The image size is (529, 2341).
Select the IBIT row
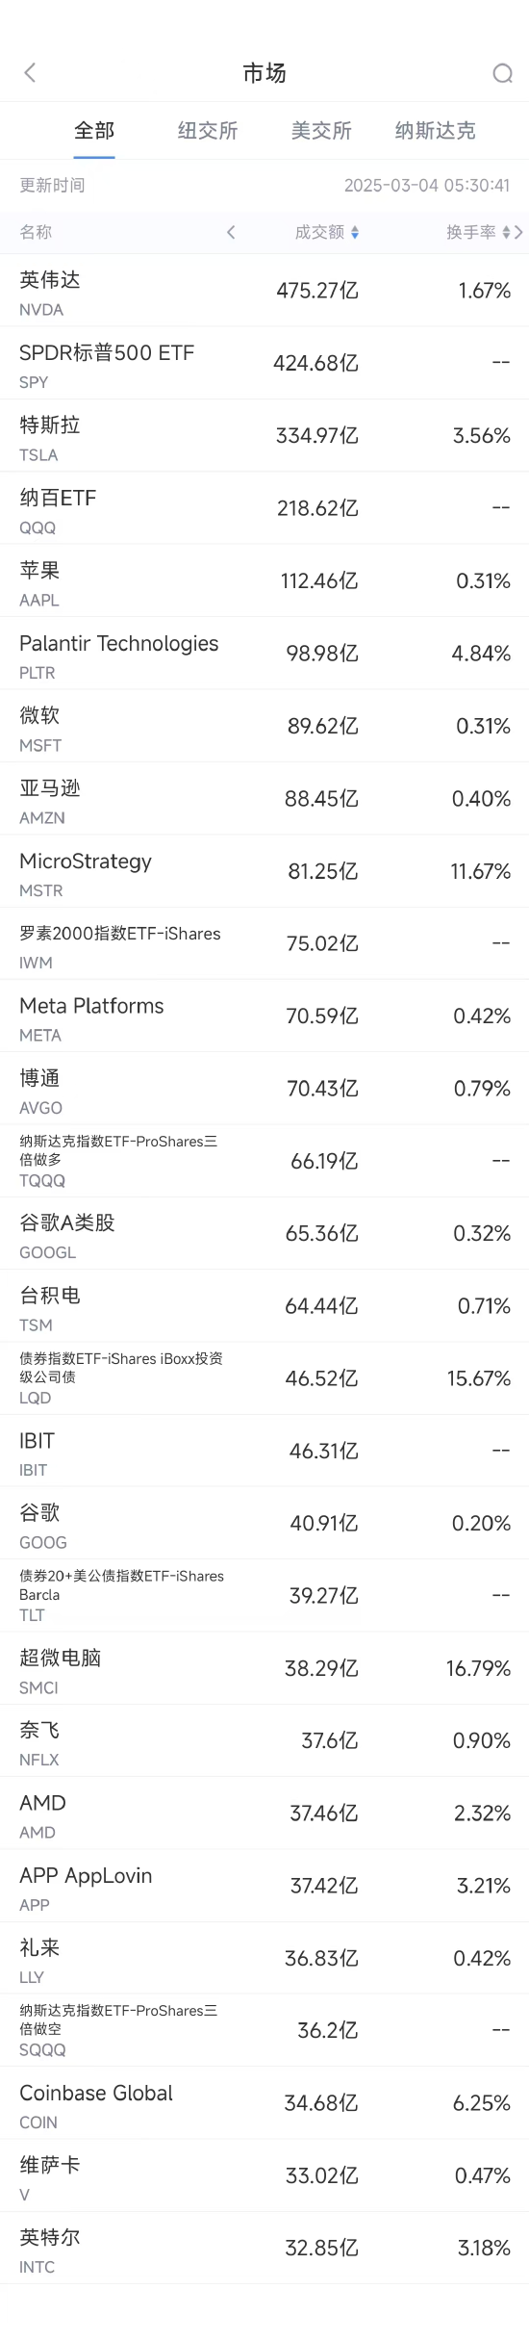[264, 1451]
